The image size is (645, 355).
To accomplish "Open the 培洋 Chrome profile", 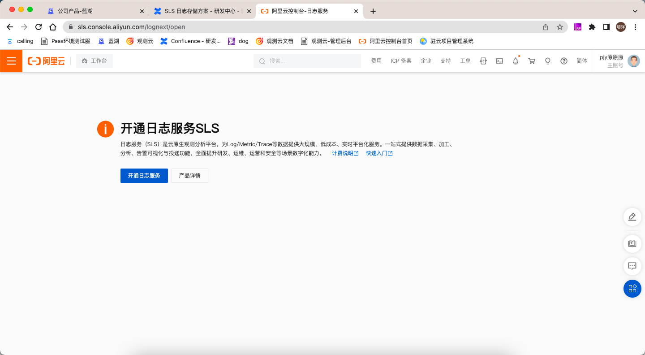I will coord(621,27).
